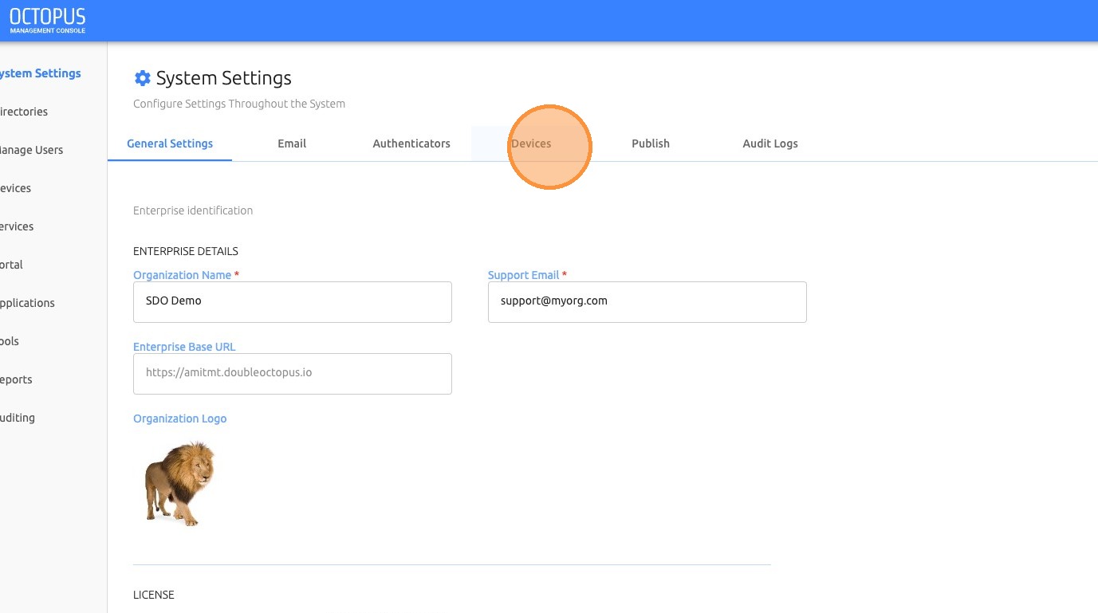Click the LICENSE section heading

pos(154,595)
